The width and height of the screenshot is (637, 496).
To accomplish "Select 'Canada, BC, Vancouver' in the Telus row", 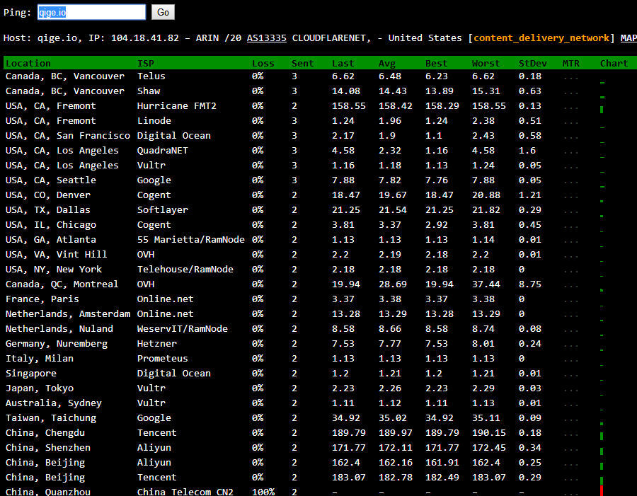I will (65, 76).
